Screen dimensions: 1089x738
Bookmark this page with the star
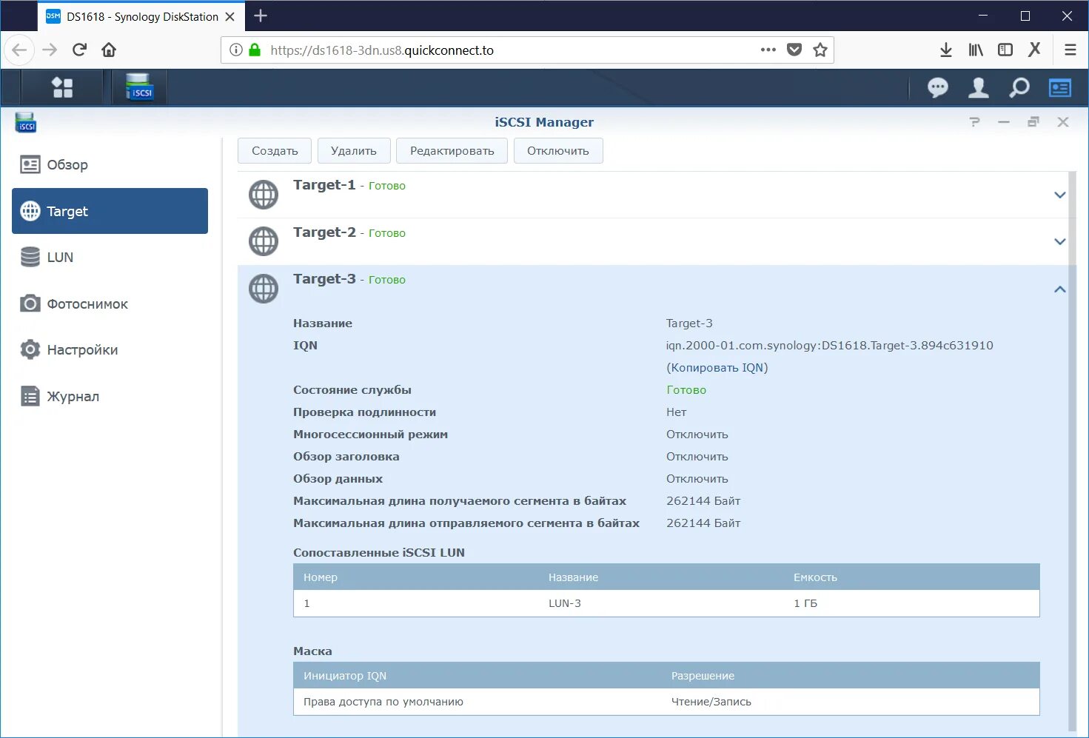[x=820, y=50]
